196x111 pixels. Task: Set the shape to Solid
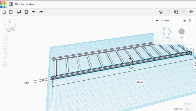[167, 31]
